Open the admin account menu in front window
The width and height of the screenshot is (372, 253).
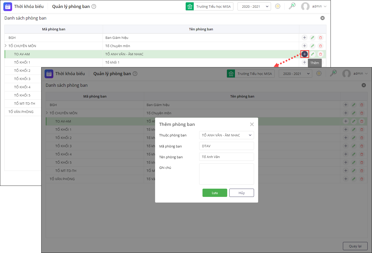(360, 74)
